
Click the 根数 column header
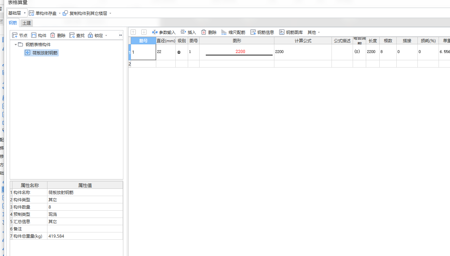point(388,41)
